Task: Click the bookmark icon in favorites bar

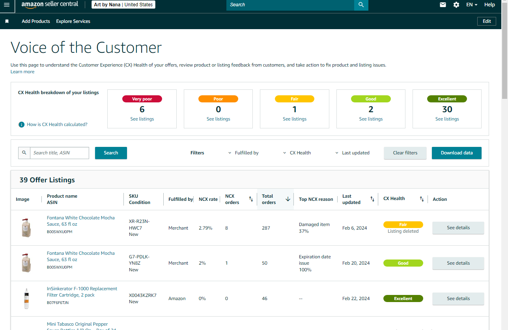Action: (7, 21)
